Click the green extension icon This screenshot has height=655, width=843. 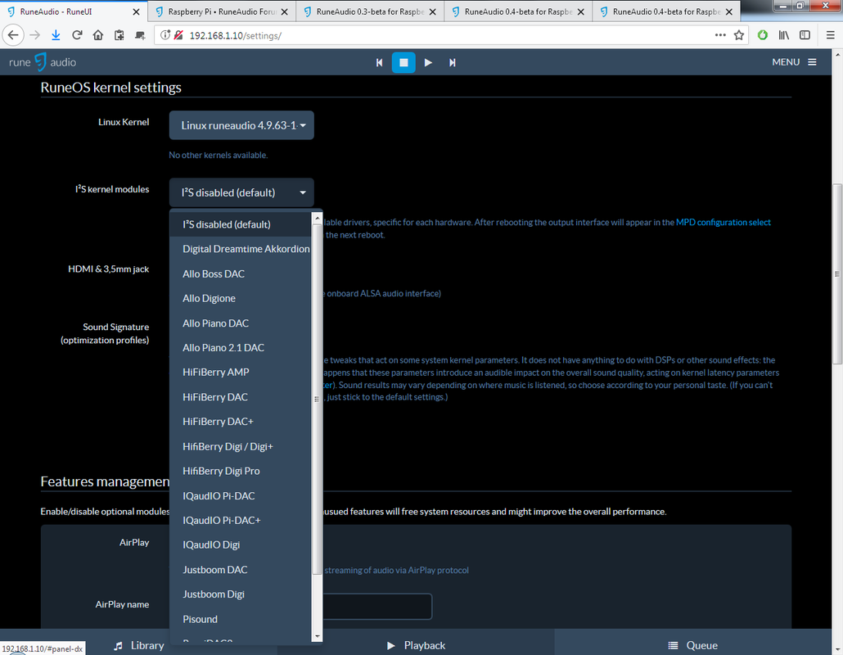[762, 35]
